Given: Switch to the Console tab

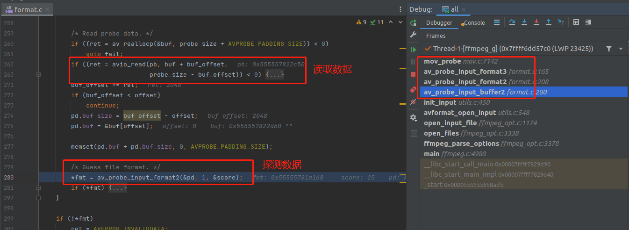Looking at the screenshot, I should (473, 23).
